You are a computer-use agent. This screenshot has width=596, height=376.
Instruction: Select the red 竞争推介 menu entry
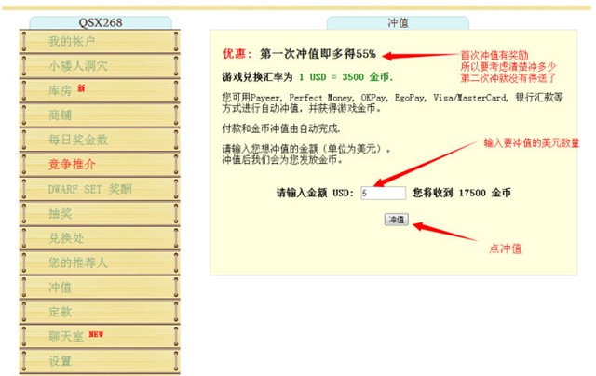[72, 165]
